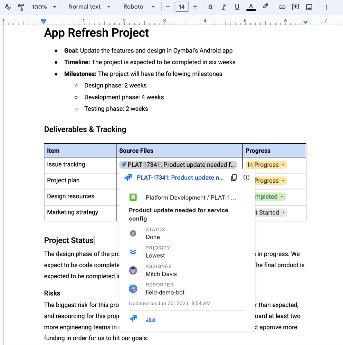
Task: Click the copy link icon in popup
Action: click(234, 178)
